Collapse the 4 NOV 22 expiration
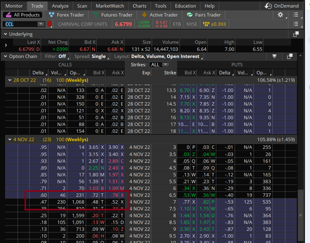 click(10, 140)
